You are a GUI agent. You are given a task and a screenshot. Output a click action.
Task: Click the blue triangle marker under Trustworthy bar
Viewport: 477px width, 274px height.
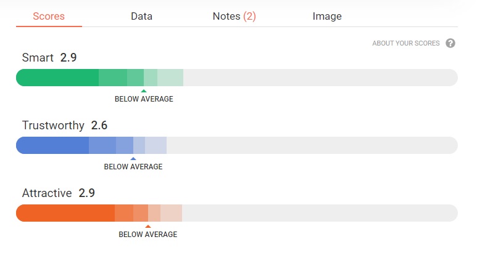(133, 159)
